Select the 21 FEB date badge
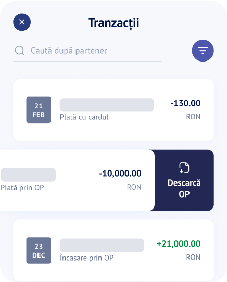This screenshot has width=227, height=282. (39, 110)
